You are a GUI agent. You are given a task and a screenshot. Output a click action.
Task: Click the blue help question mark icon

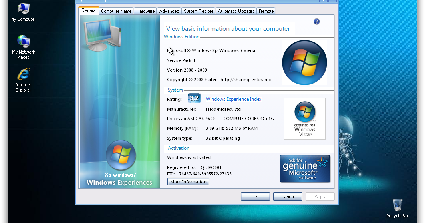tap(317, 22)
